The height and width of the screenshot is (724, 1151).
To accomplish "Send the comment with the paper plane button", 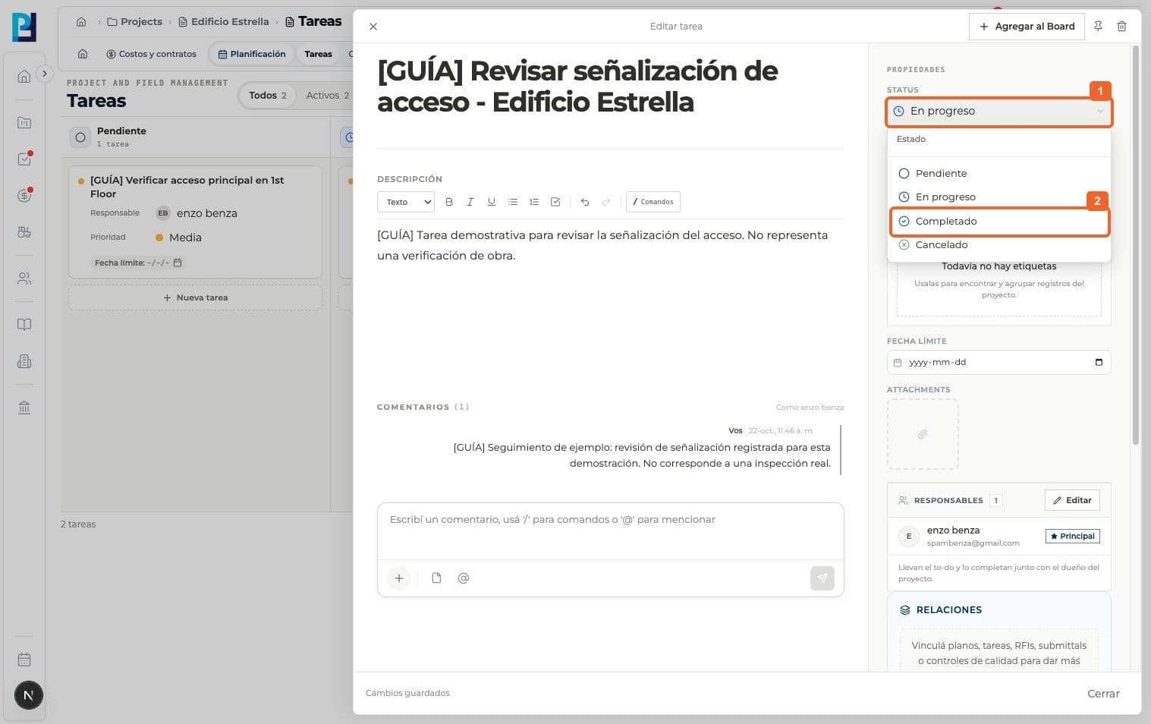I will (x=822, y=578).
